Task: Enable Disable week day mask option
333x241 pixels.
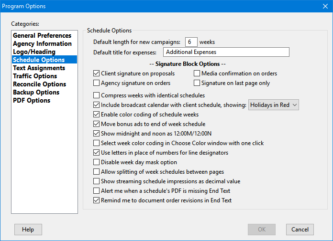Action: point(97,162)
